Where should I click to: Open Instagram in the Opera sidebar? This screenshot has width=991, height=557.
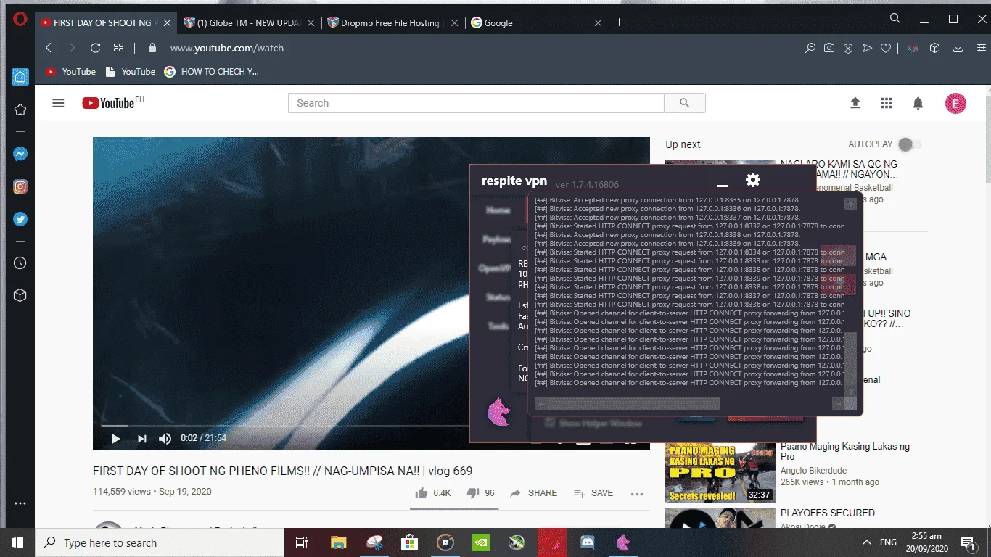point(20,186)
